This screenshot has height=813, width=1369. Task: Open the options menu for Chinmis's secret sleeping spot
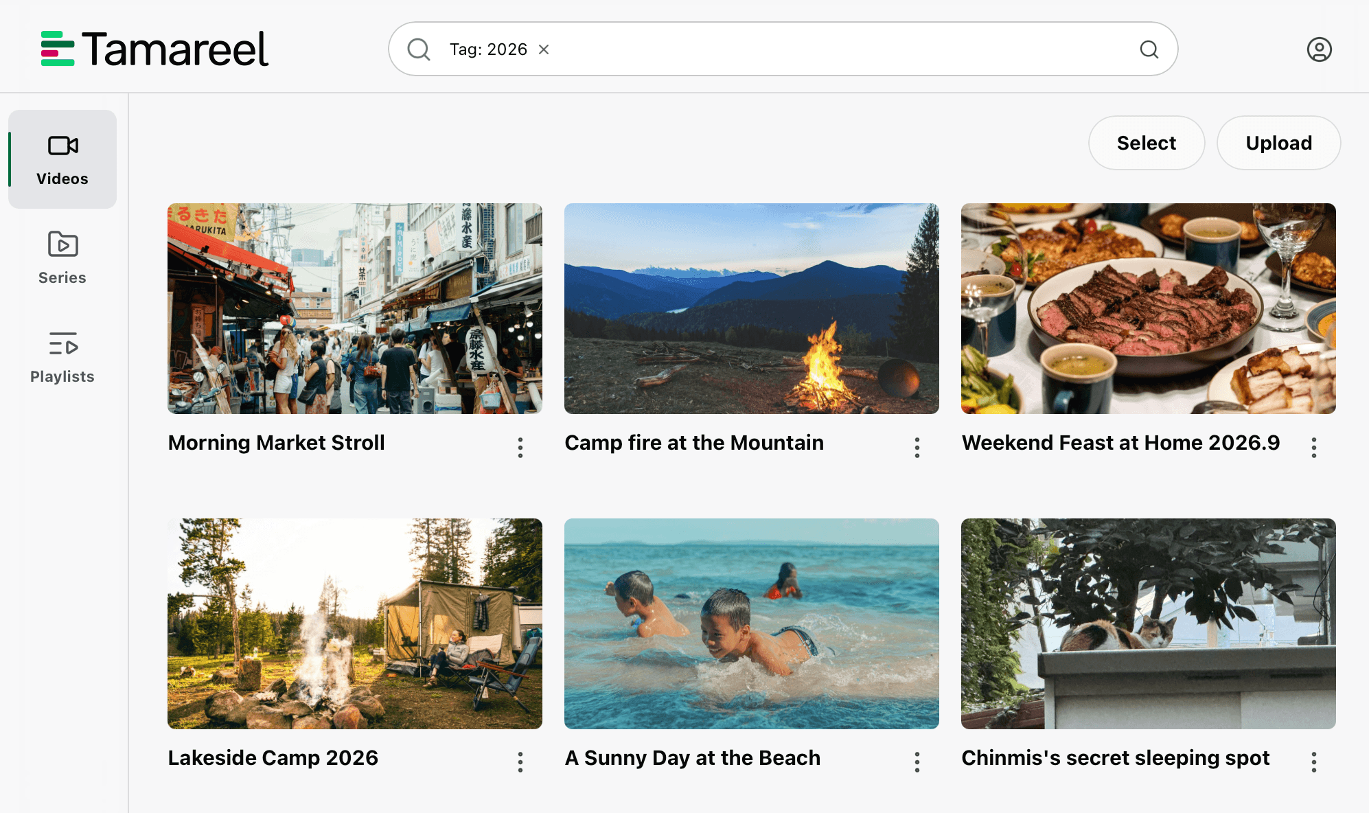point(1314,762)
